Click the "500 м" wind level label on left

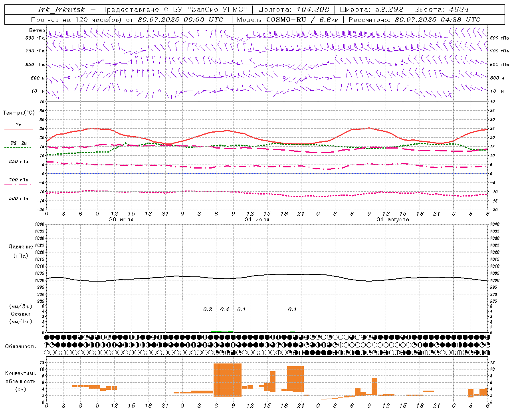(38, 78)
